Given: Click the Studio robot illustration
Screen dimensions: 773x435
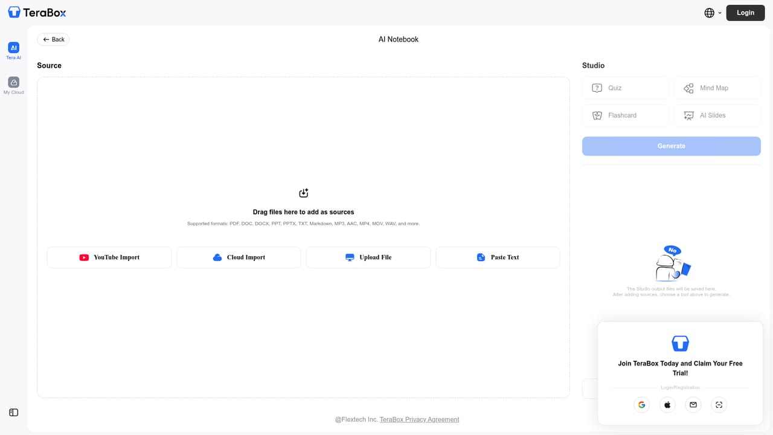Looking at the screenshot, I should click(672, 263).
